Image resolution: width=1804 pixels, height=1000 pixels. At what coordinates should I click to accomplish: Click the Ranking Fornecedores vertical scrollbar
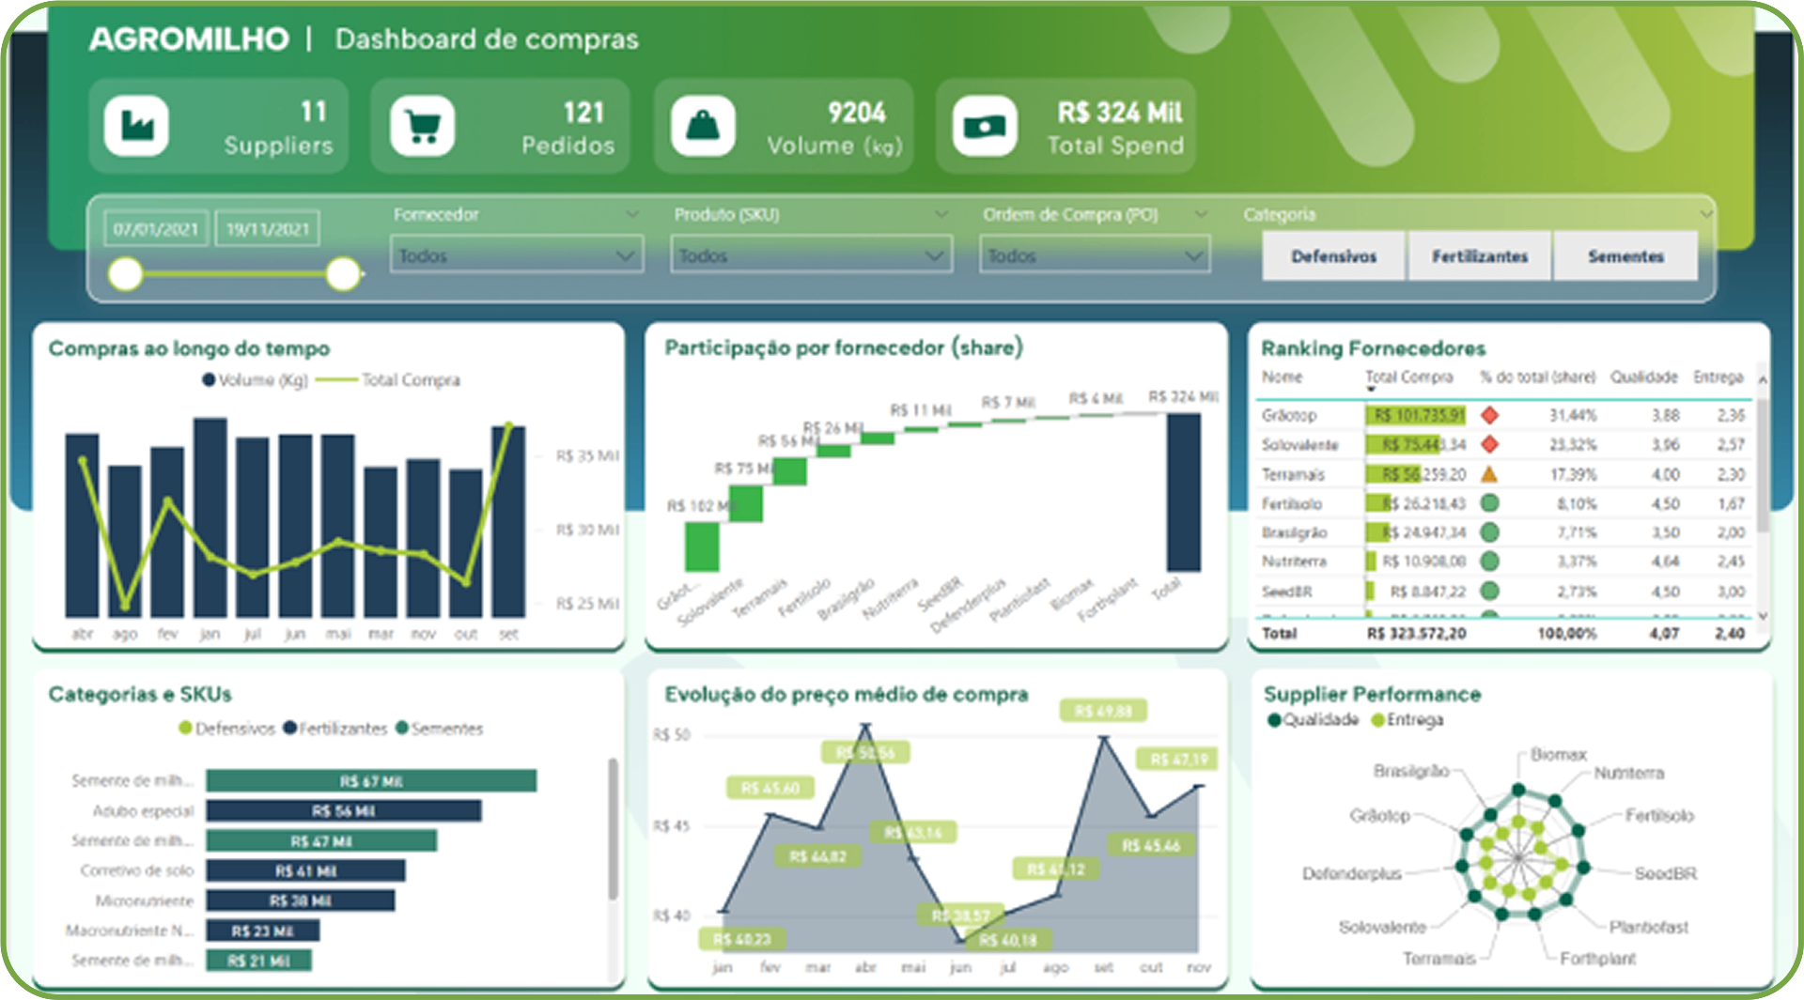click(x=1763, y=465)
